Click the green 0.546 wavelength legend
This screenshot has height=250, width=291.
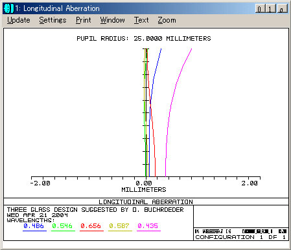pos(62,226)
